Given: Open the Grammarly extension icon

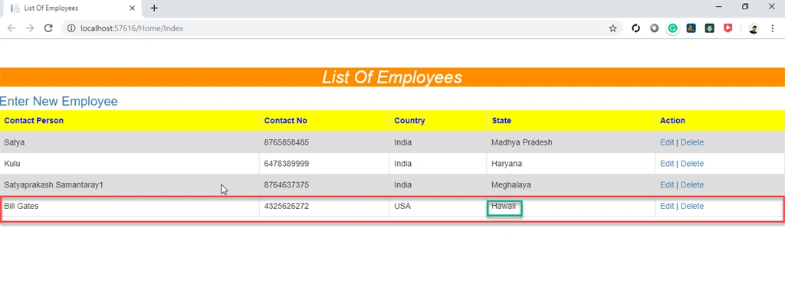Looking at the screenshot, I should click(673, 28).
